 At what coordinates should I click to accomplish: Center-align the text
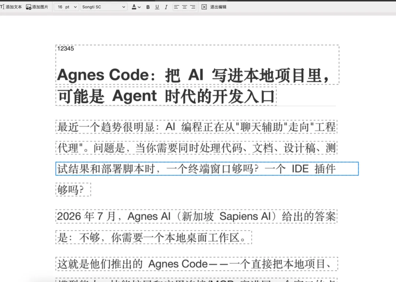tap(184, 7)
